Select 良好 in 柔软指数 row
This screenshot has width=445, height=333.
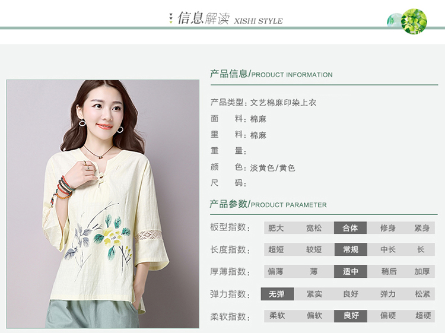click(351, 316)
